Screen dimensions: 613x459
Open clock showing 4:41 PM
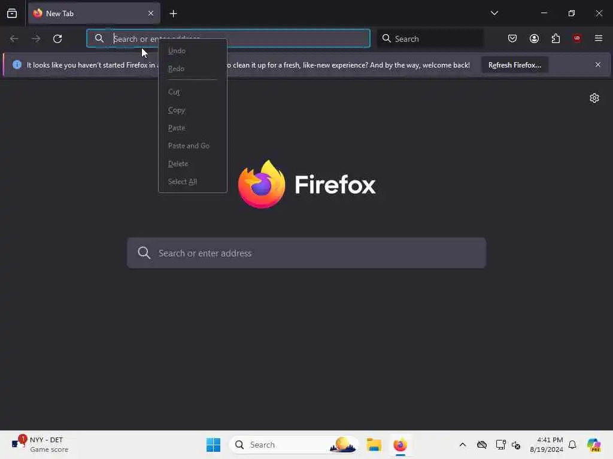click(546, 445)
